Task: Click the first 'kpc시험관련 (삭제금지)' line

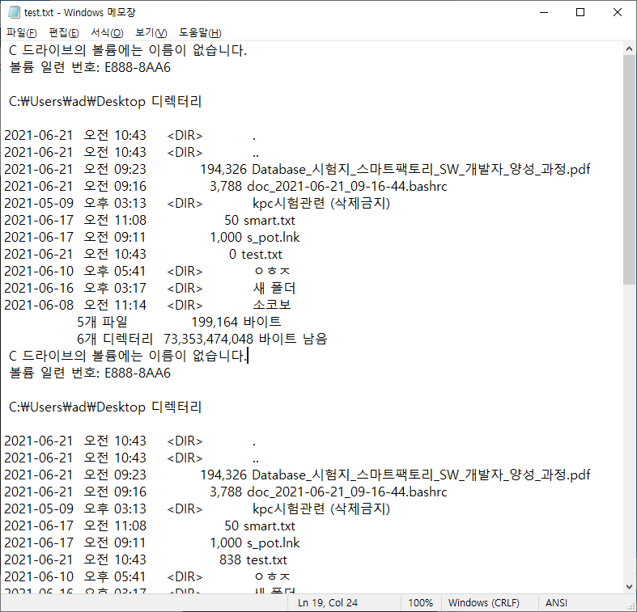Action: click(x=197, y=203)
